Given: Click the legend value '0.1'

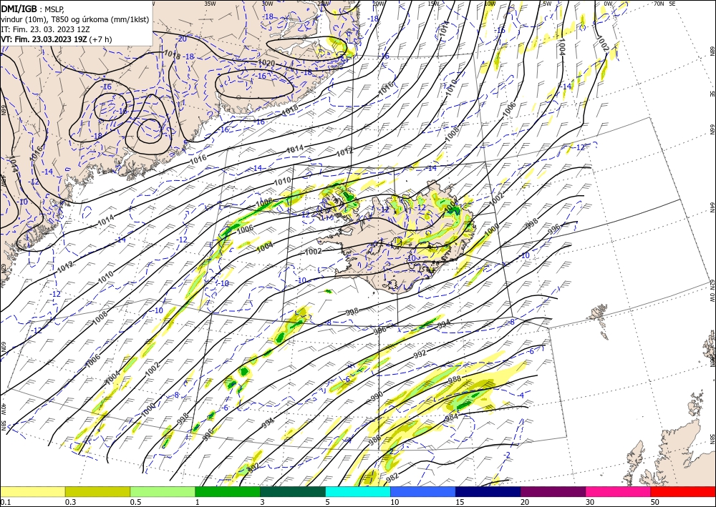Looking at the screenshot, I should 4,502.
